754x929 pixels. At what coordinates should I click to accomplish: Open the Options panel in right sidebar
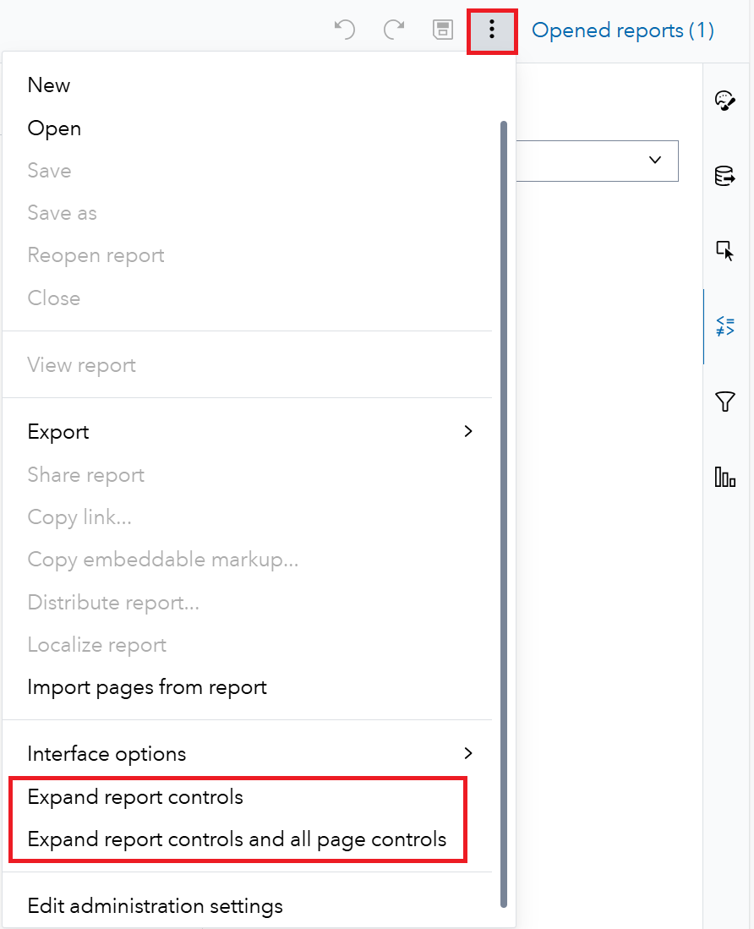tap(724, 100)
